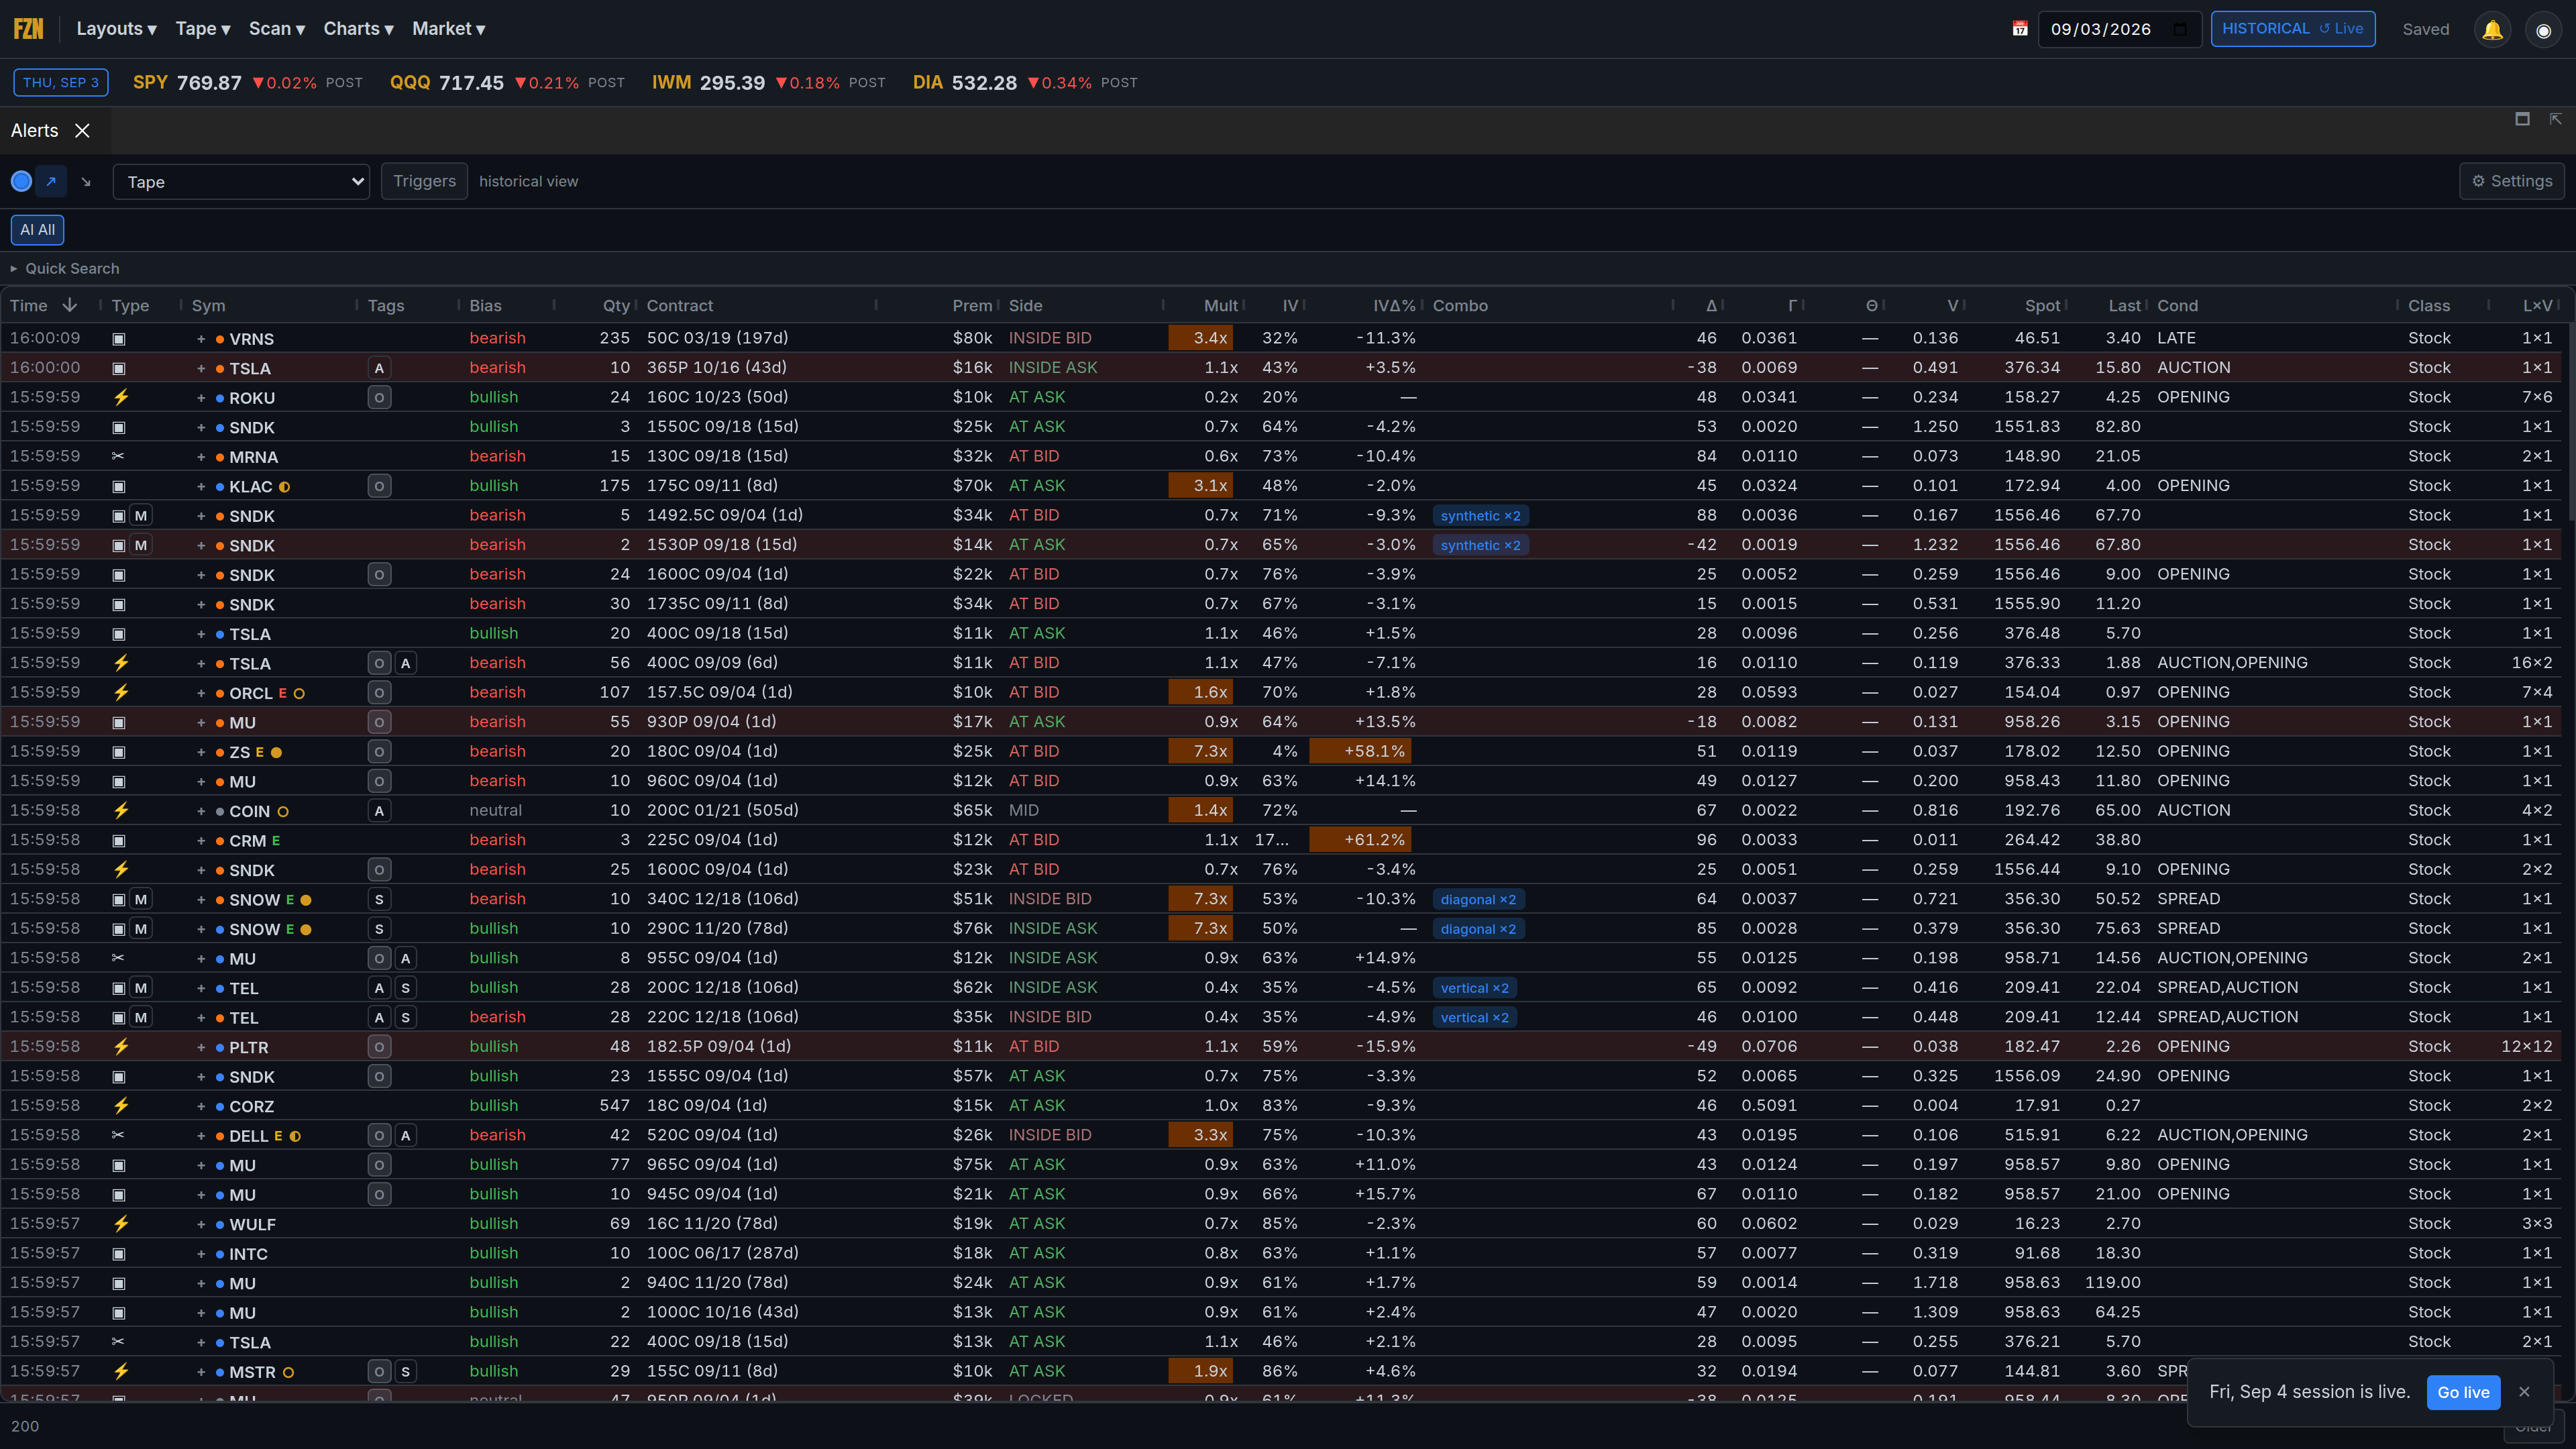
Task: Select the Alerts tab
Action: click(35, 131)
